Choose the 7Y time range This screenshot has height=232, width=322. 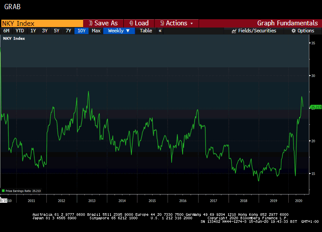point(68,31)
